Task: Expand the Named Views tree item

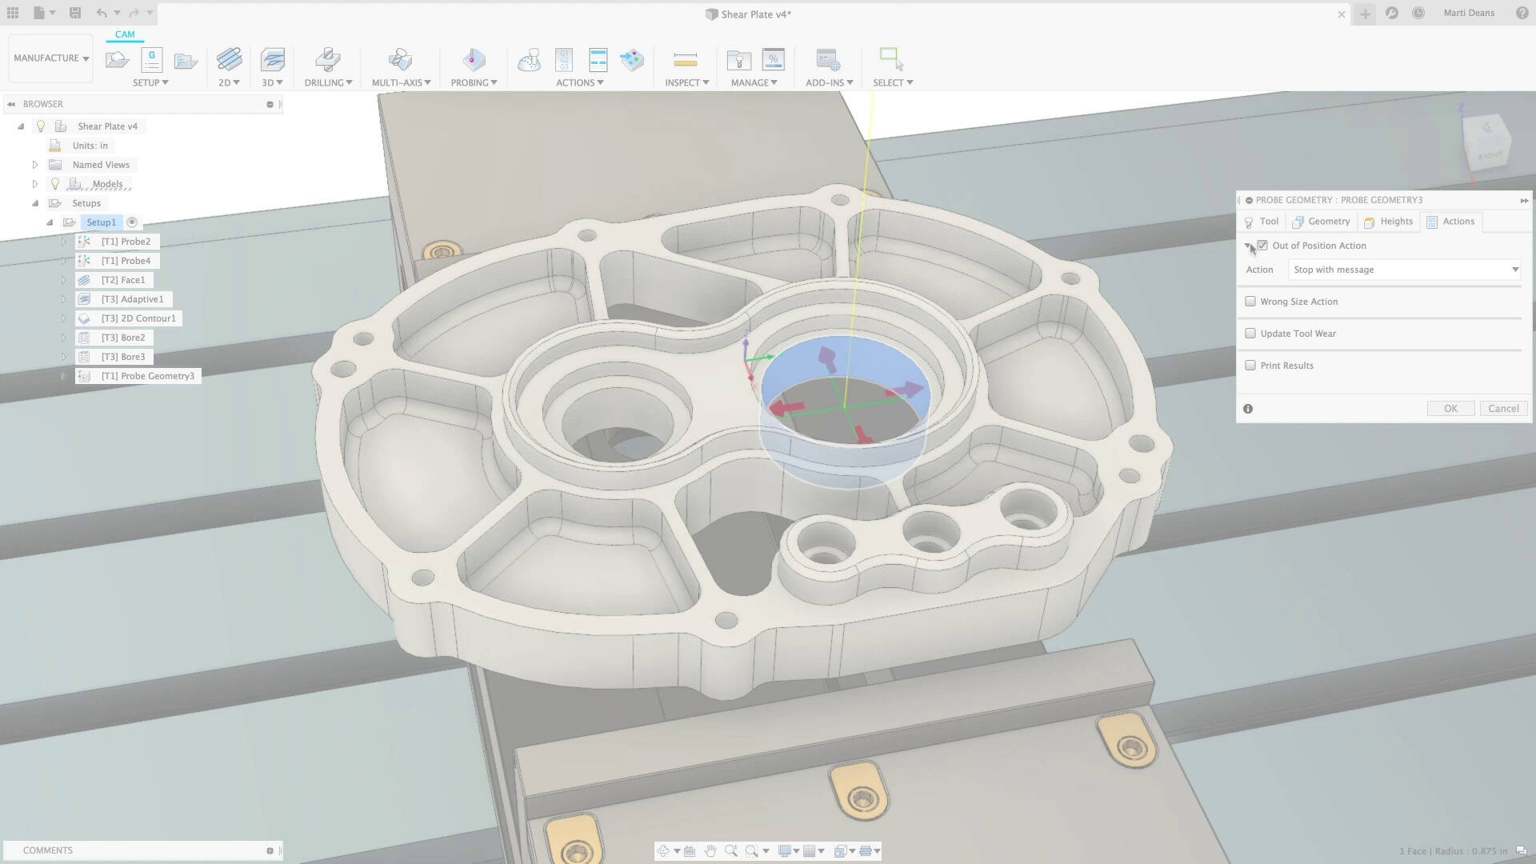Action: (34, 164)
